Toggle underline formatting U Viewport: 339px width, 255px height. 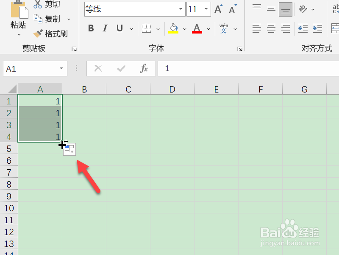pos(119,28)
